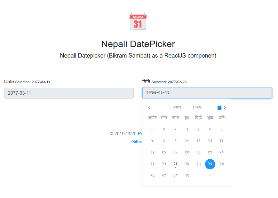The width and height of the screenshot is (278, 198).
Task: Open the month selector showing असार
Action: pyautogui.click(x=177, y=107)
